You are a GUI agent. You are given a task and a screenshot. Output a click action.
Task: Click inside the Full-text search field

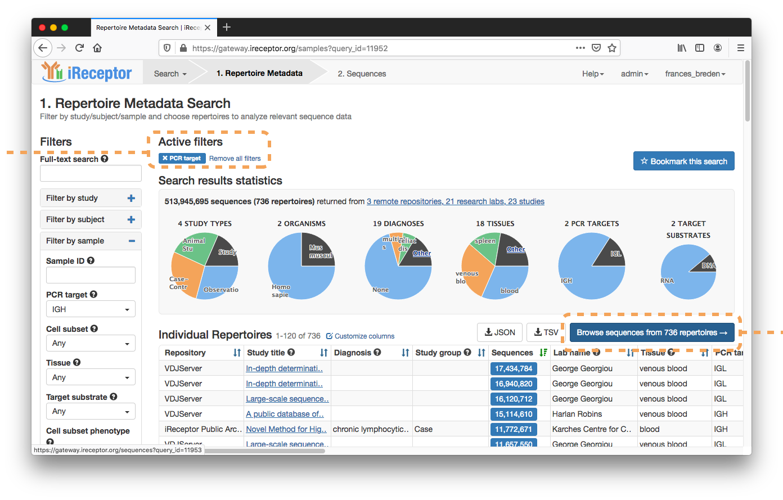[91, 173]
